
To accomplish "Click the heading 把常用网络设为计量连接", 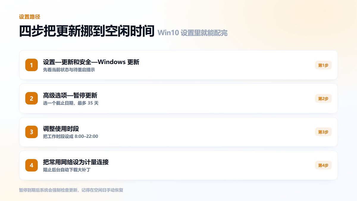I will 76,162.
